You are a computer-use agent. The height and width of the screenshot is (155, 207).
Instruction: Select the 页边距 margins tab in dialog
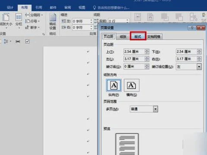pyautogui.click(x=108, y=36)
